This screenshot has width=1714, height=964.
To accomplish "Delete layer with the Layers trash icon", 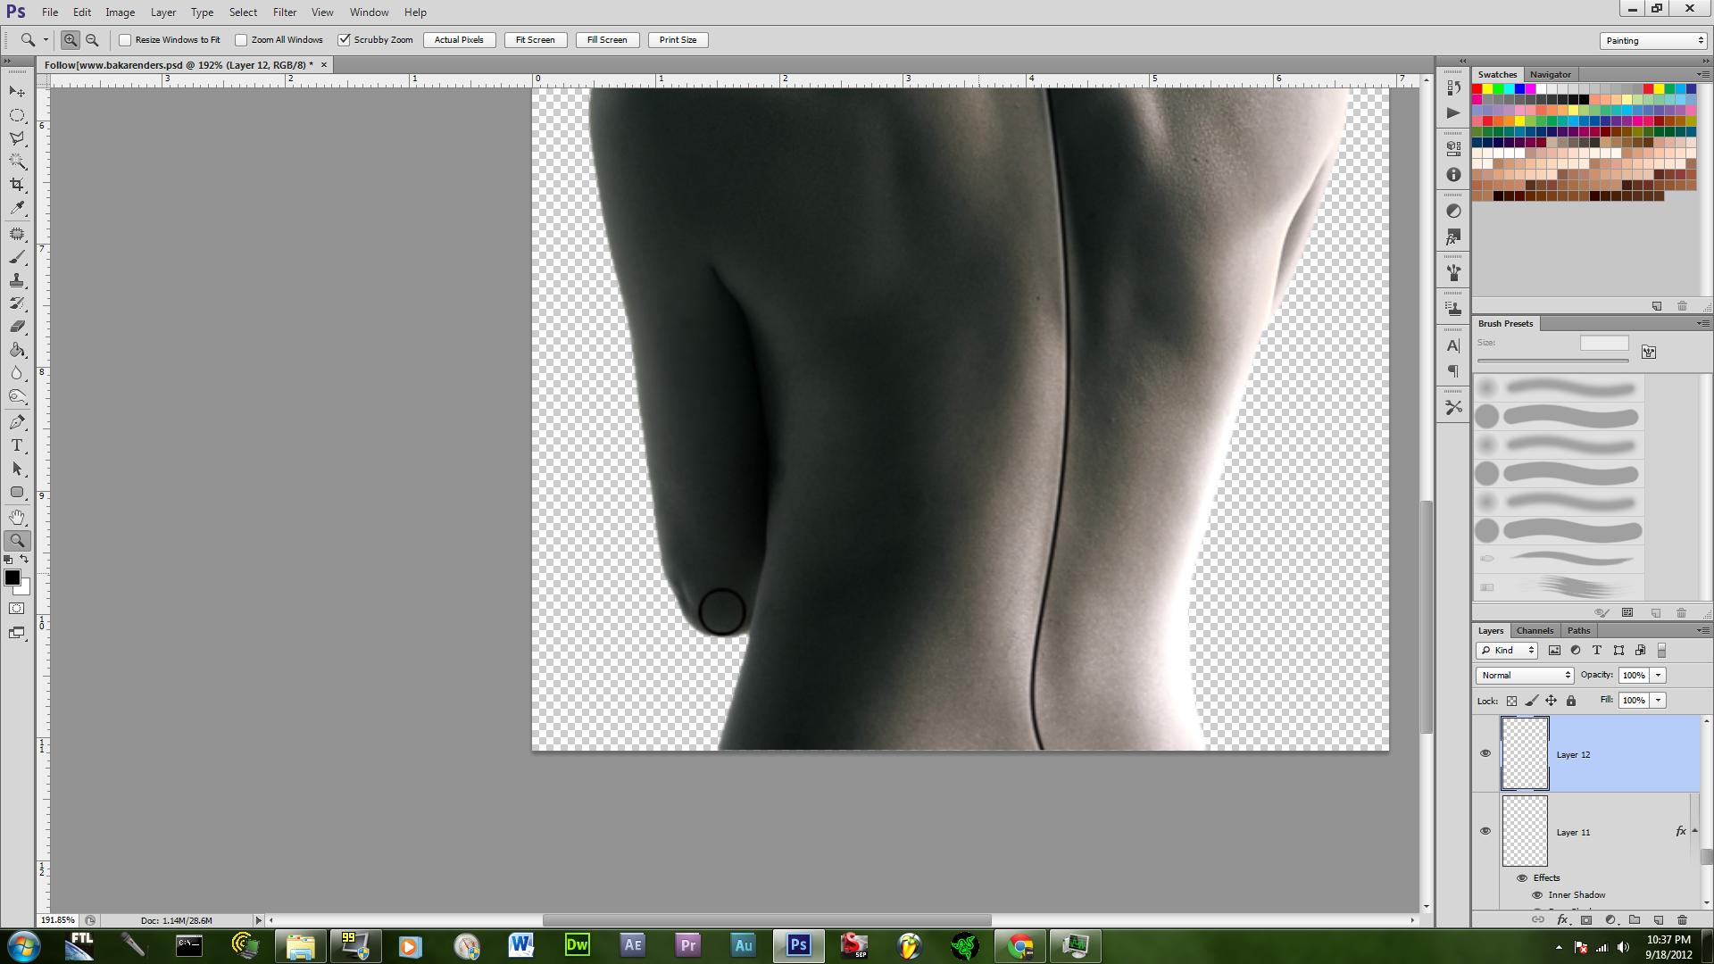I will click(x=1682, y=919).
